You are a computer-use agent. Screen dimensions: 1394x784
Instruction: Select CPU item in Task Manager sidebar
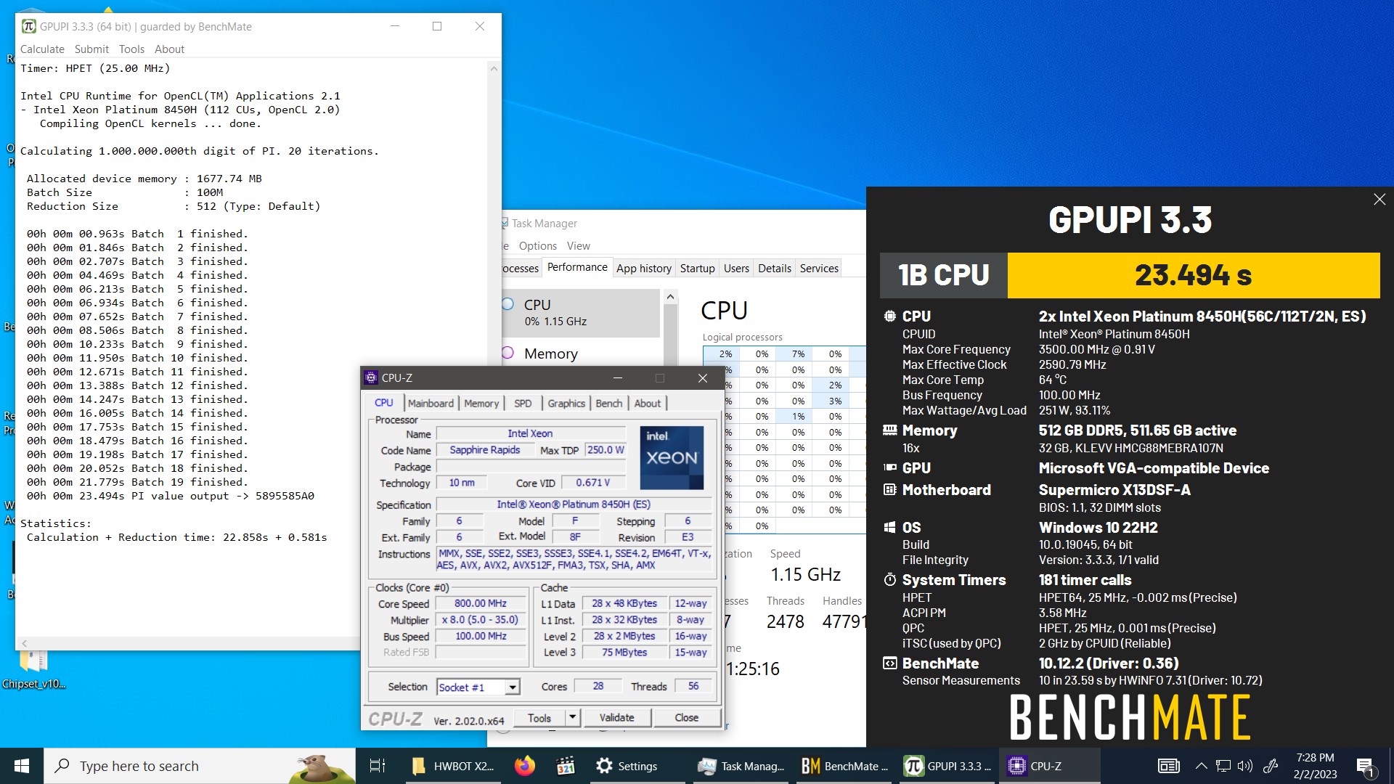[x=581, y=313]
